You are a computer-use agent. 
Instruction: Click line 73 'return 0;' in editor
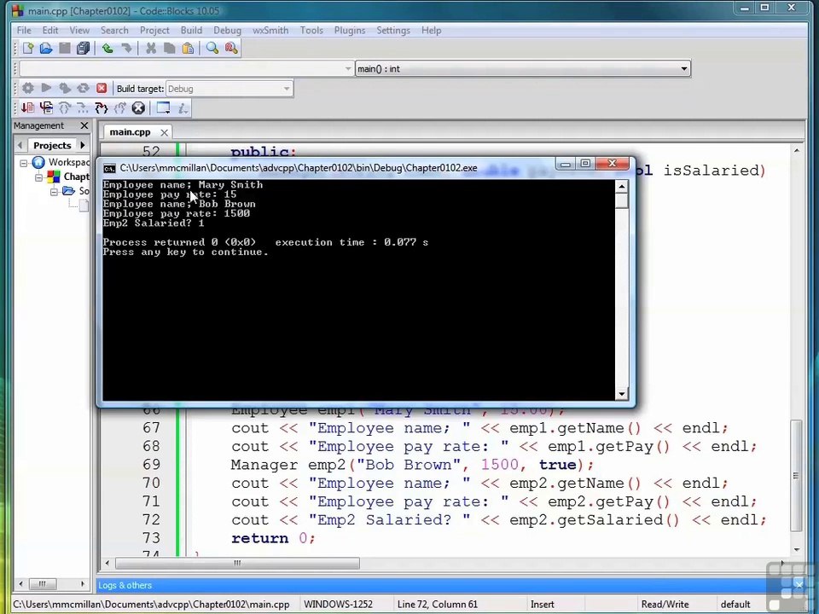273,538
